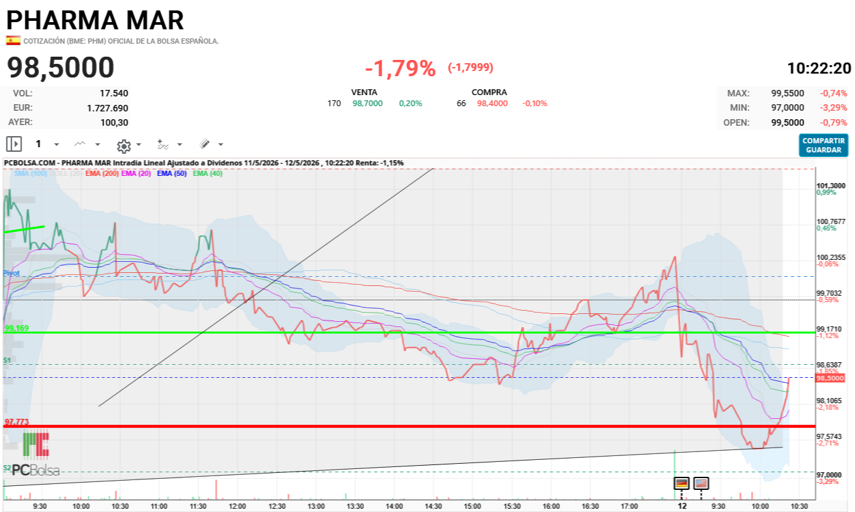Expand the time interval dropdown arrow
This screenshot has height=512, width=855.
click(x=57, y=145)
